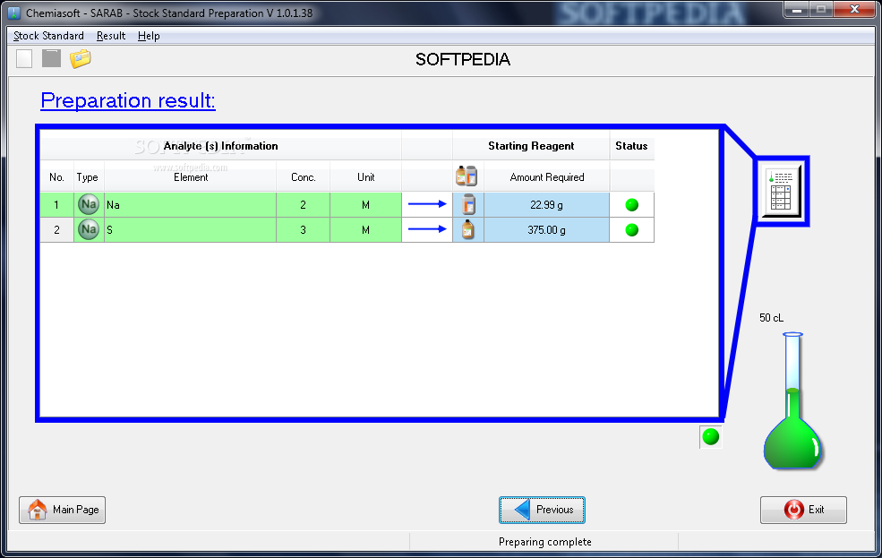Click the green status light in row 1
This screenshot has width=882, height=558.
pyautogui.click(x=631, y=205)
